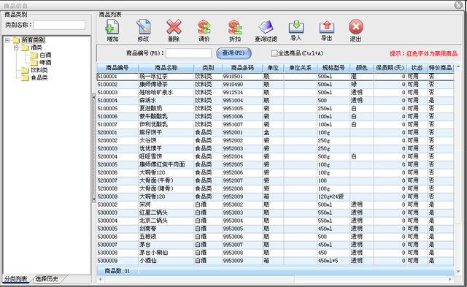This screenshot has width=467, height=287.
Task: Click the 增加 add product icon
Action: pos(112,28)
